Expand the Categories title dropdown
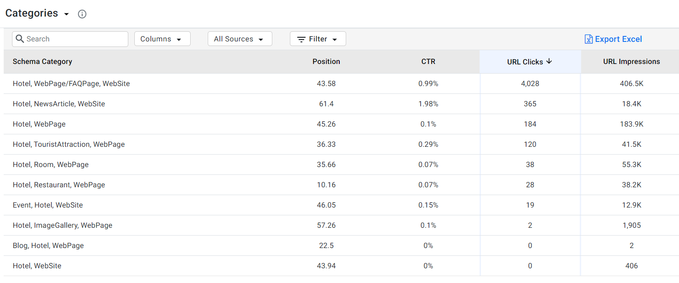This screenshot has width=679, height=283. [66, 14]
